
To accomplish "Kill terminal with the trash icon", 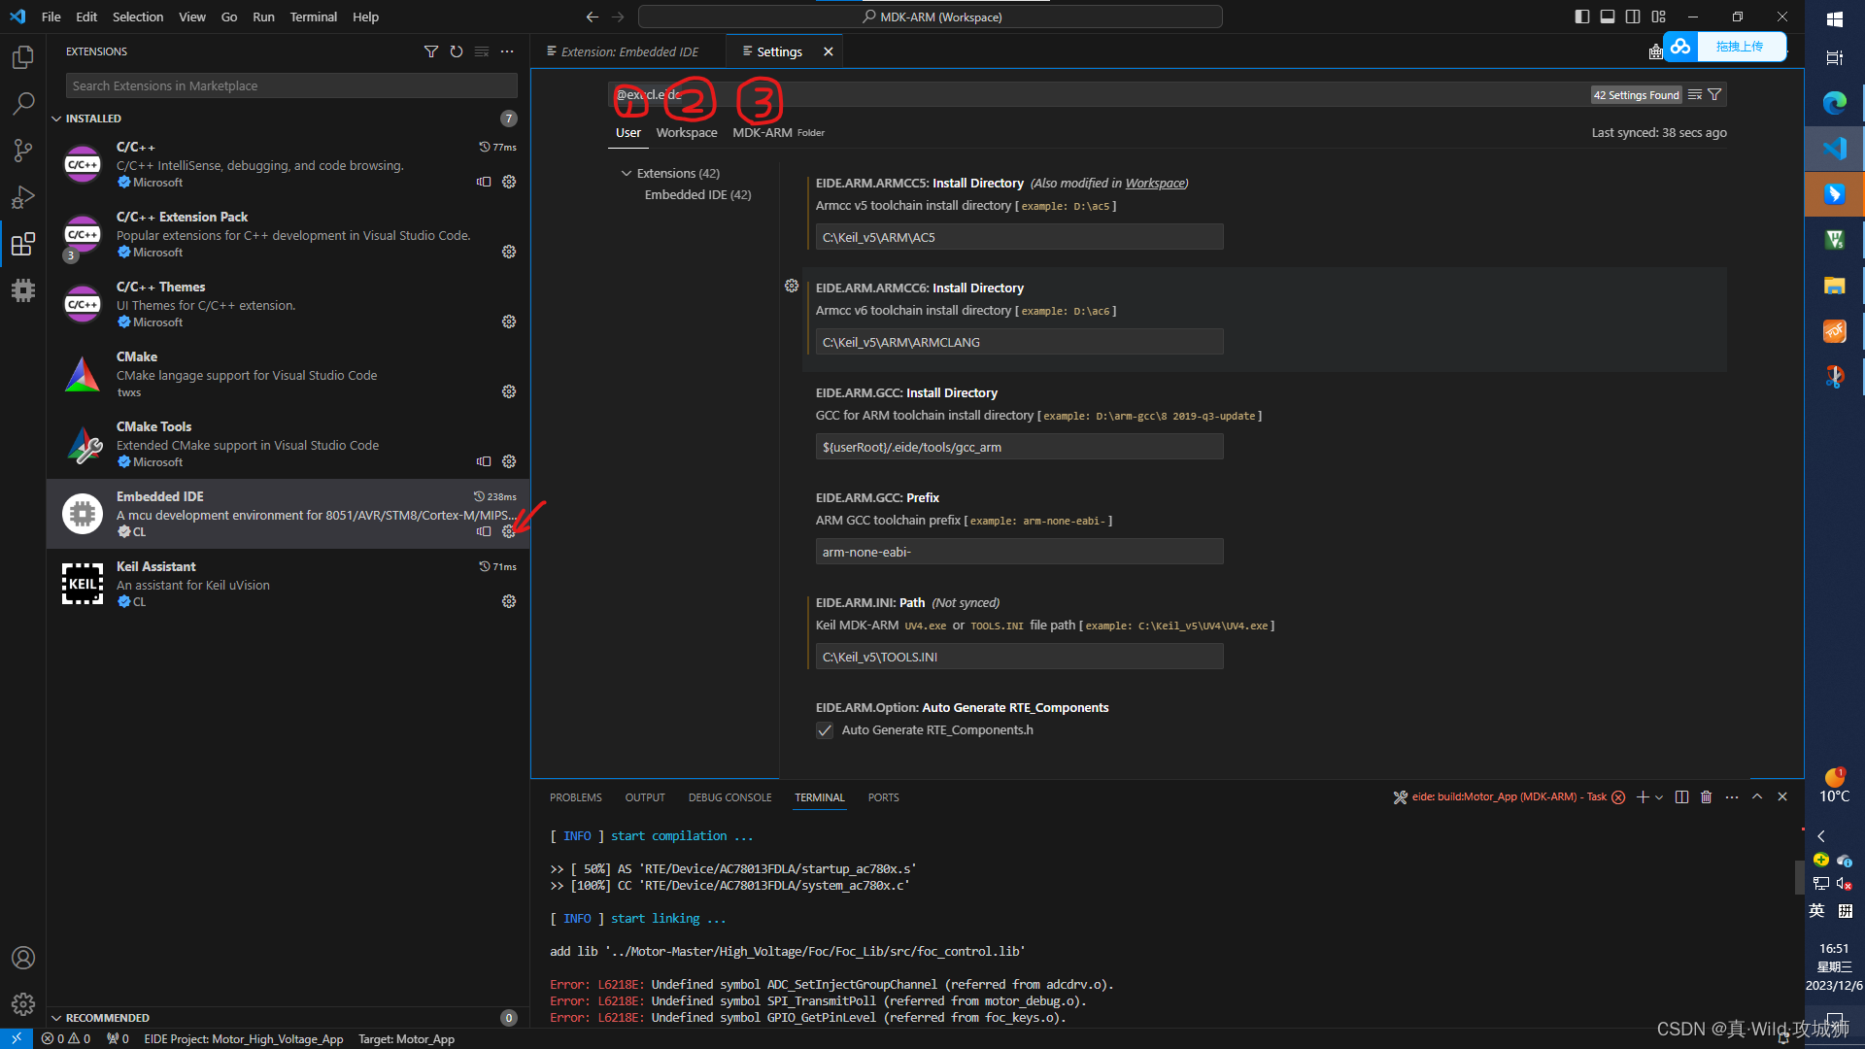I will (1707, 796).
